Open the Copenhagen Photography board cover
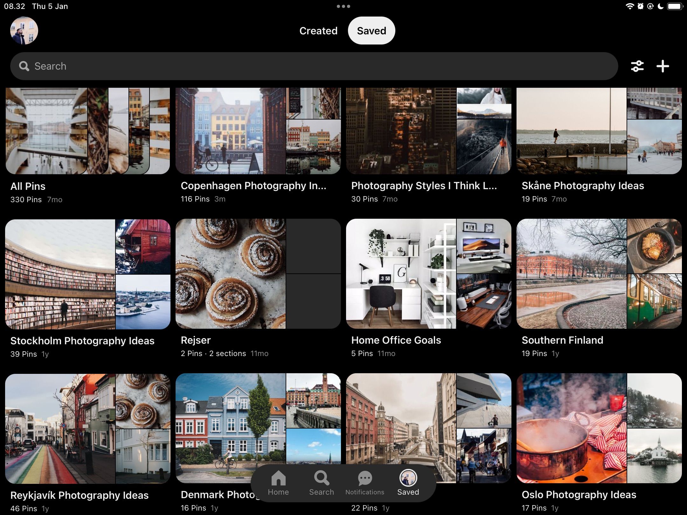 pos(258,131)
